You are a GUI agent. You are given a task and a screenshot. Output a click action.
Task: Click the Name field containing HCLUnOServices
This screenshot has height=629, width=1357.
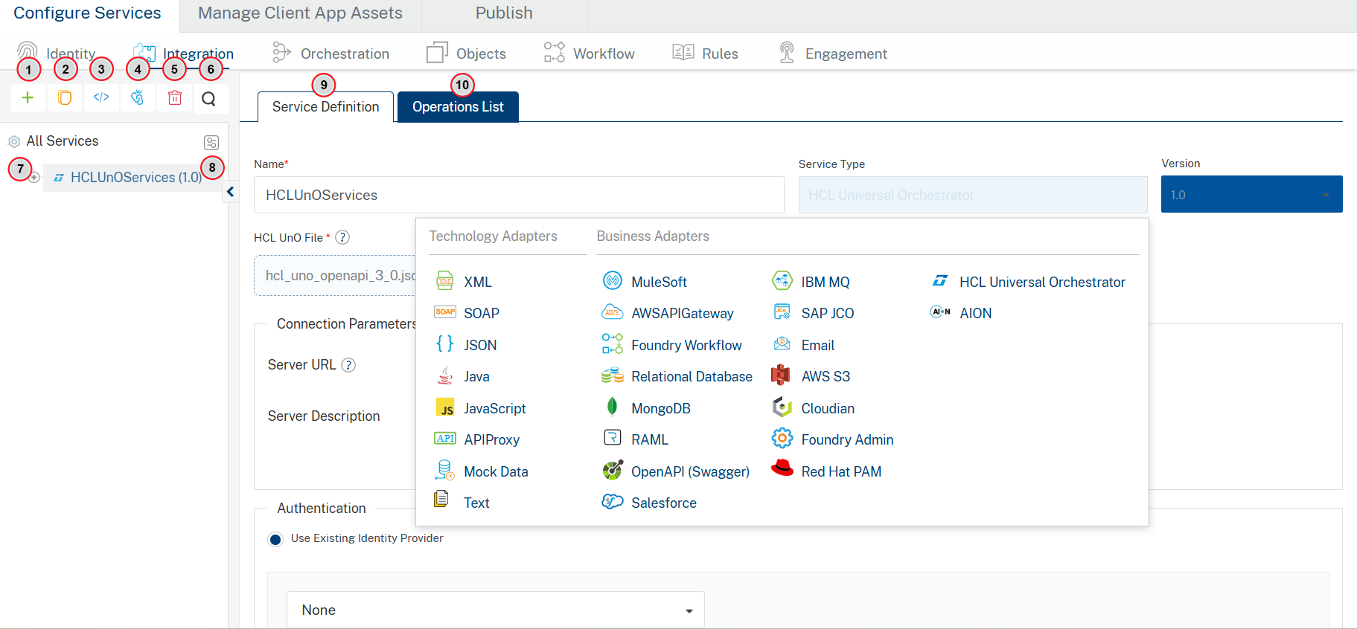click(518, 195)
